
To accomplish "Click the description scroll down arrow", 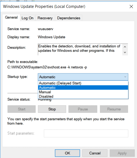I will point(125,52).
